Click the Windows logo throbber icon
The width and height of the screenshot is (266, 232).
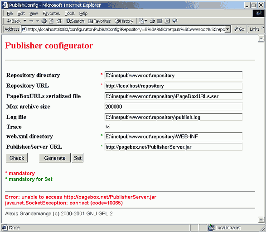pos(259,14)
